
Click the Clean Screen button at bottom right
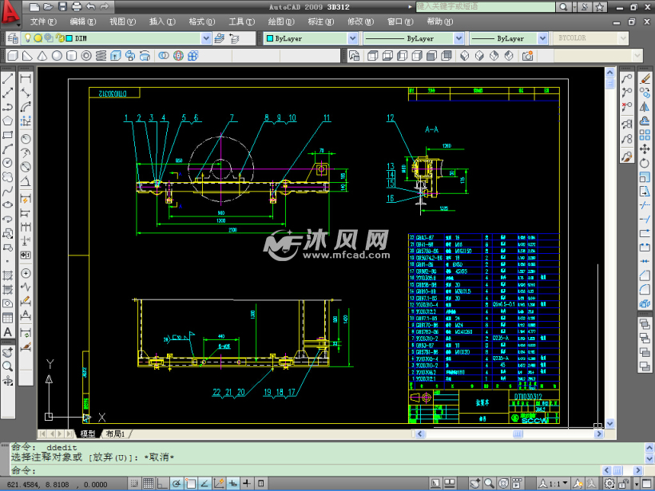646,483
